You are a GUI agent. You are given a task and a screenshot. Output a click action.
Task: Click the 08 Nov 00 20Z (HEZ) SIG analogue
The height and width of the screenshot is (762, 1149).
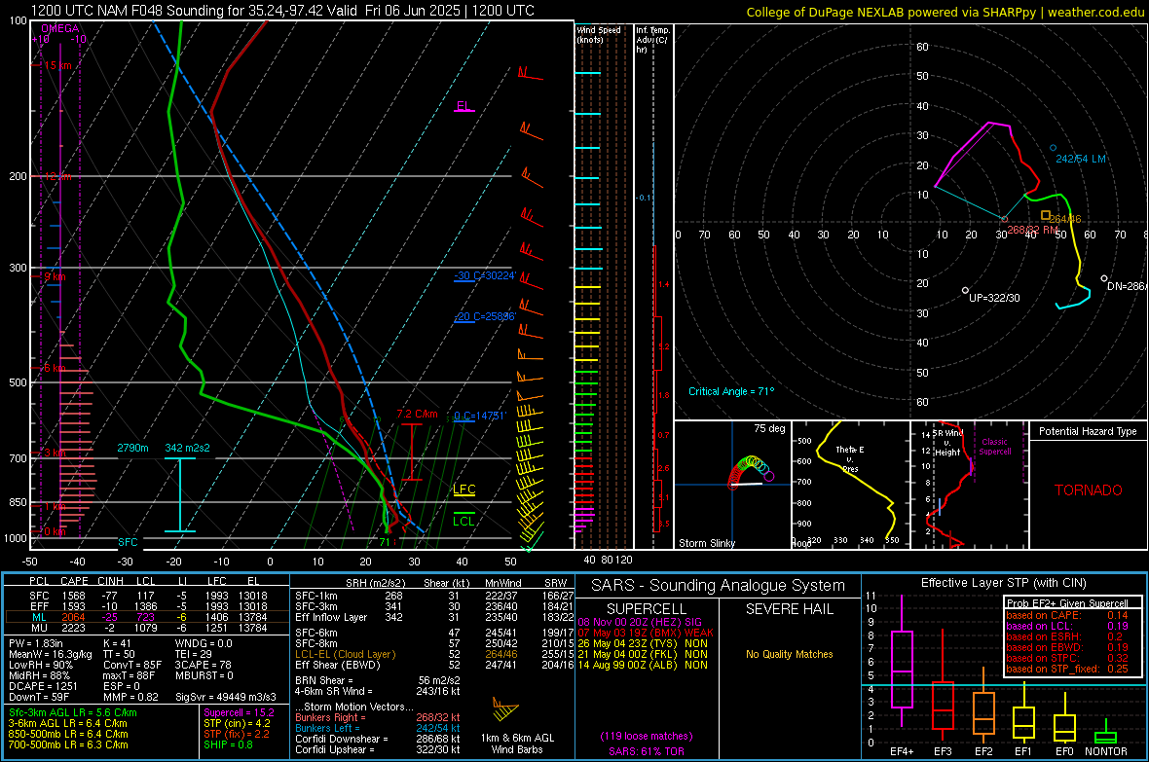tap(640, 622)
